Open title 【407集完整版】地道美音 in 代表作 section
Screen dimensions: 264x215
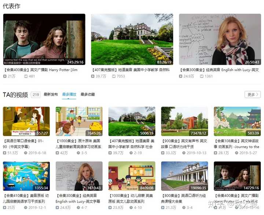[x=131, y=70]
